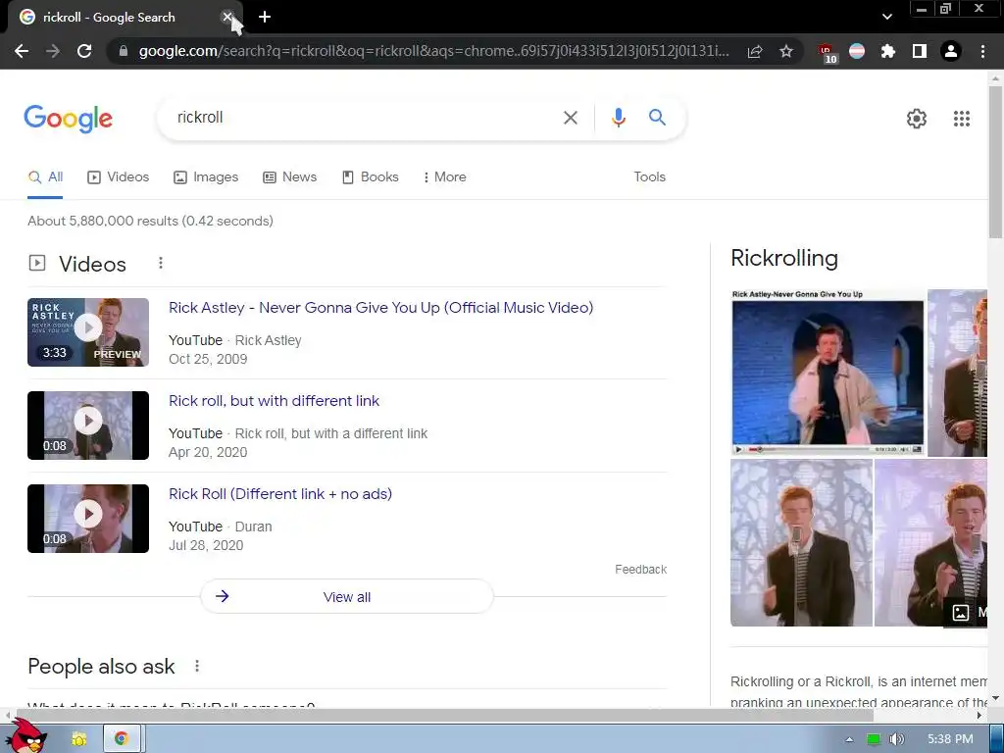Image resolution: width=1004 pixels, height=753 pixels.
Task: Reload the current page
Action: pos(84,51)
